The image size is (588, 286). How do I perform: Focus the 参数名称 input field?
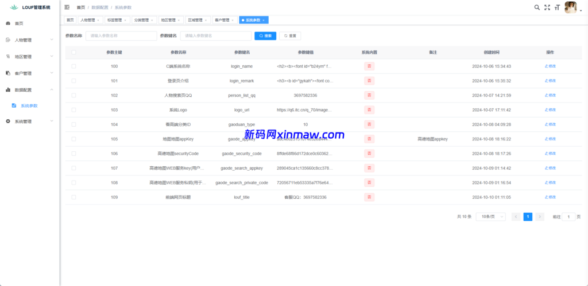point(121,36)
